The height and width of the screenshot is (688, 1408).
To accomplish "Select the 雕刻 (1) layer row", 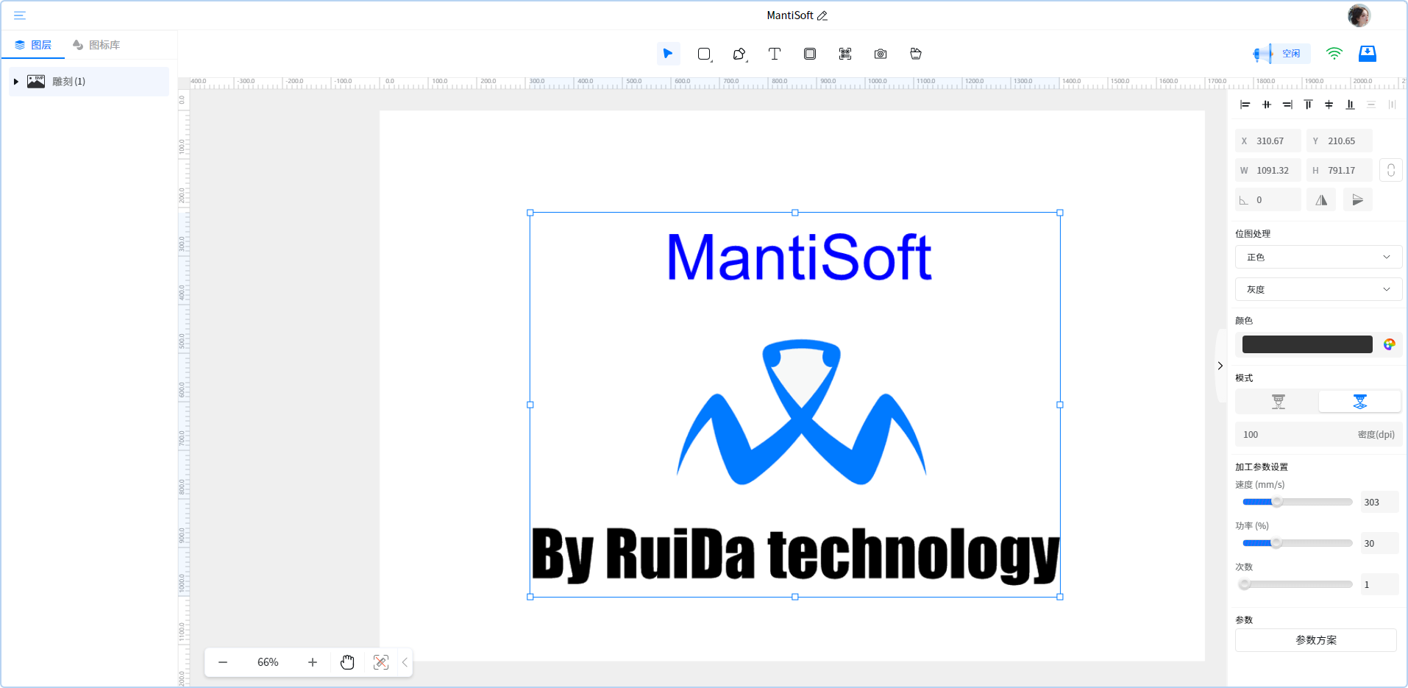I will [x=89, y=82].
